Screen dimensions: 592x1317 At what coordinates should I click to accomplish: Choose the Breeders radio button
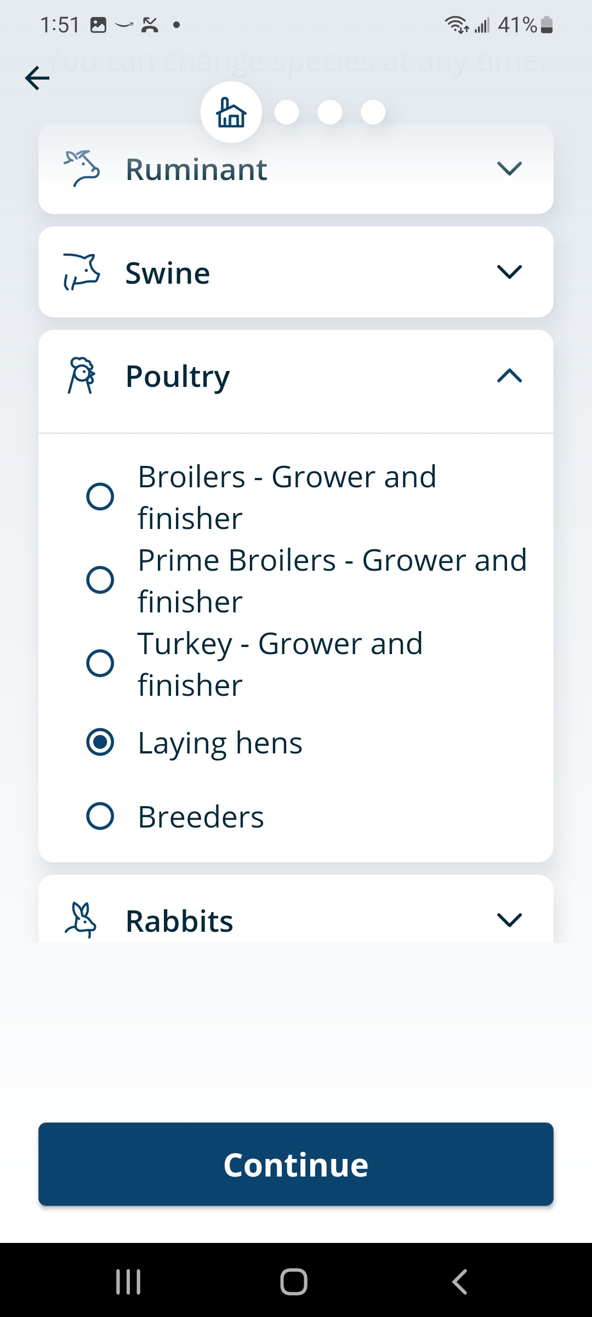(100, 816)
